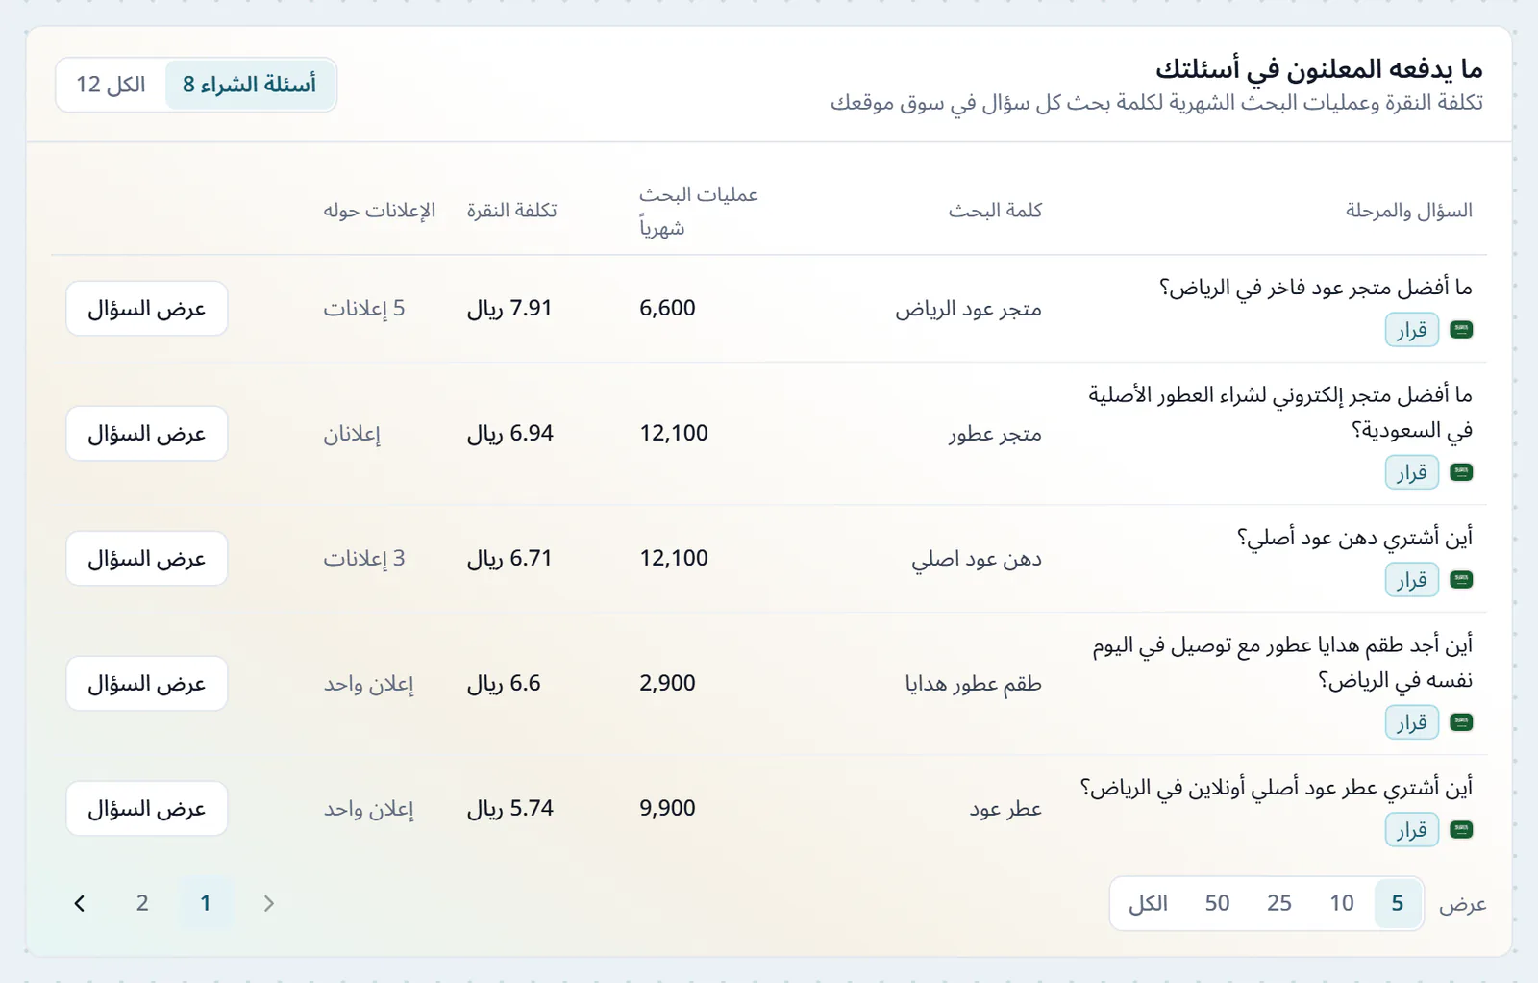The height and width of the screenshot is (983, 1538).
Task: Open pagination page 1
Action: click(206, 903)
